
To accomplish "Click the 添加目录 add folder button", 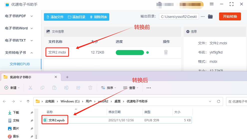I will pos(77,17).
